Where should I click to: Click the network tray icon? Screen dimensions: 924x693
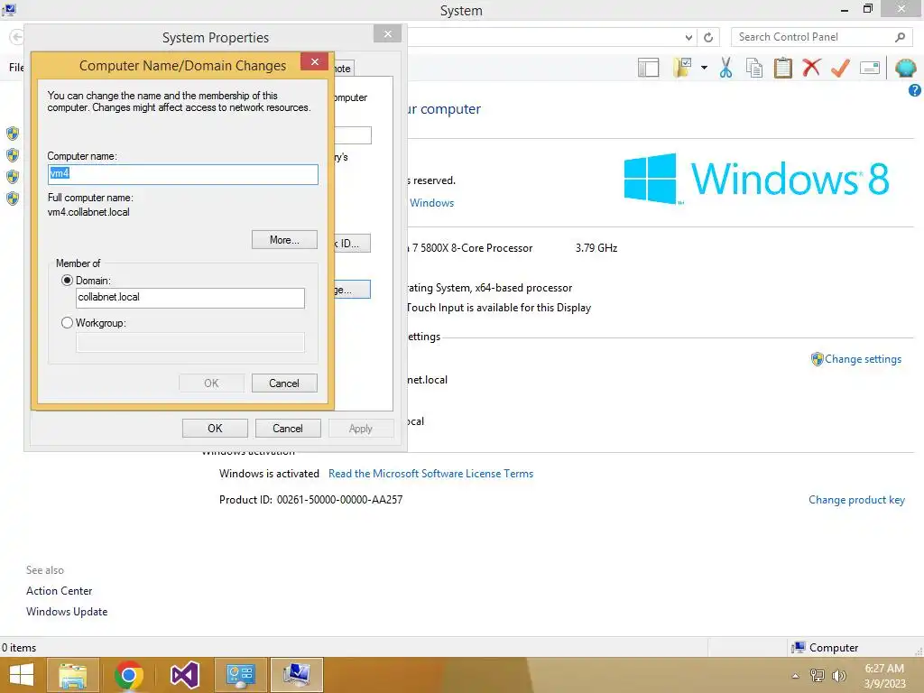[x=818, y=676]
